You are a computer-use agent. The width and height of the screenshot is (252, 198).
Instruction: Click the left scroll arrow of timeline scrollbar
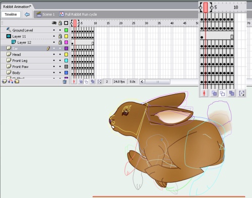pos(142,82)
